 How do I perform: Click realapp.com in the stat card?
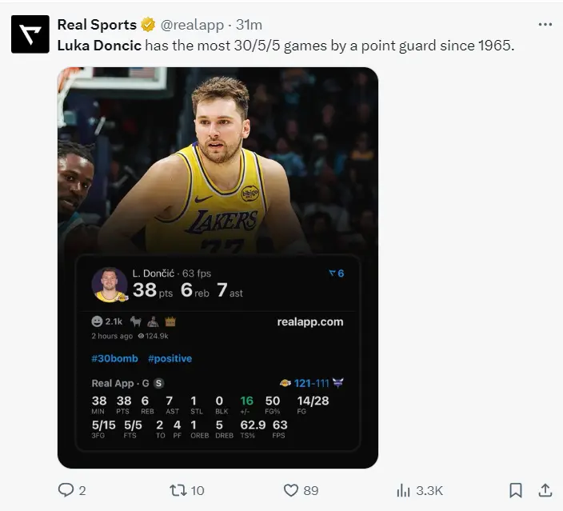(309, 321)
